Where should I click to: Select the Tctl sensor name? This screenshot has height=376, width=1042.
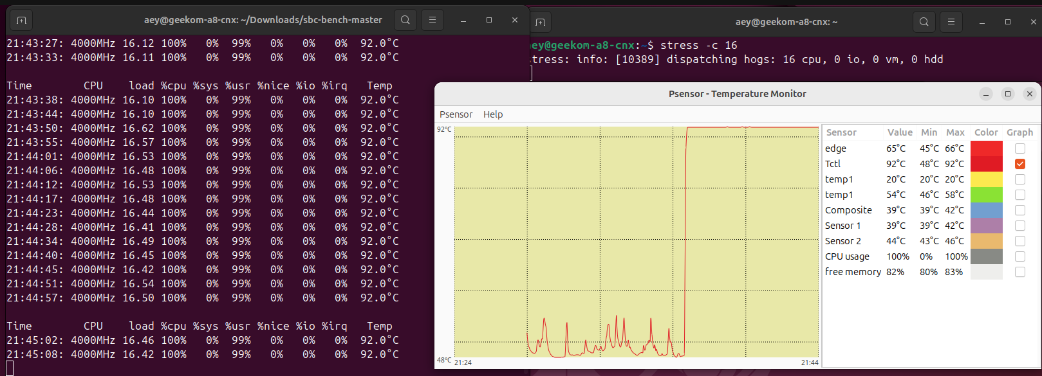(x=833, y=164)
